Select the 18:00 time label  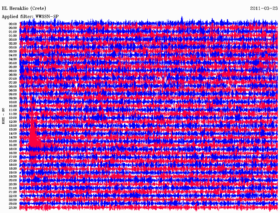point(13,165)
